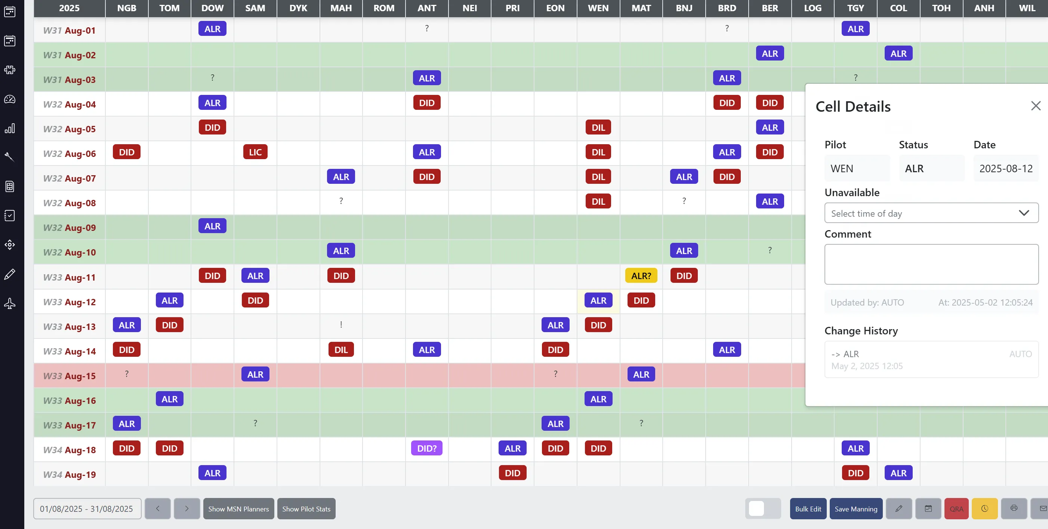This screenshot has width=1048, height=529.
Task: Open the dashboard gauge view
Action: pyautogui.click(x=10, y=99)
